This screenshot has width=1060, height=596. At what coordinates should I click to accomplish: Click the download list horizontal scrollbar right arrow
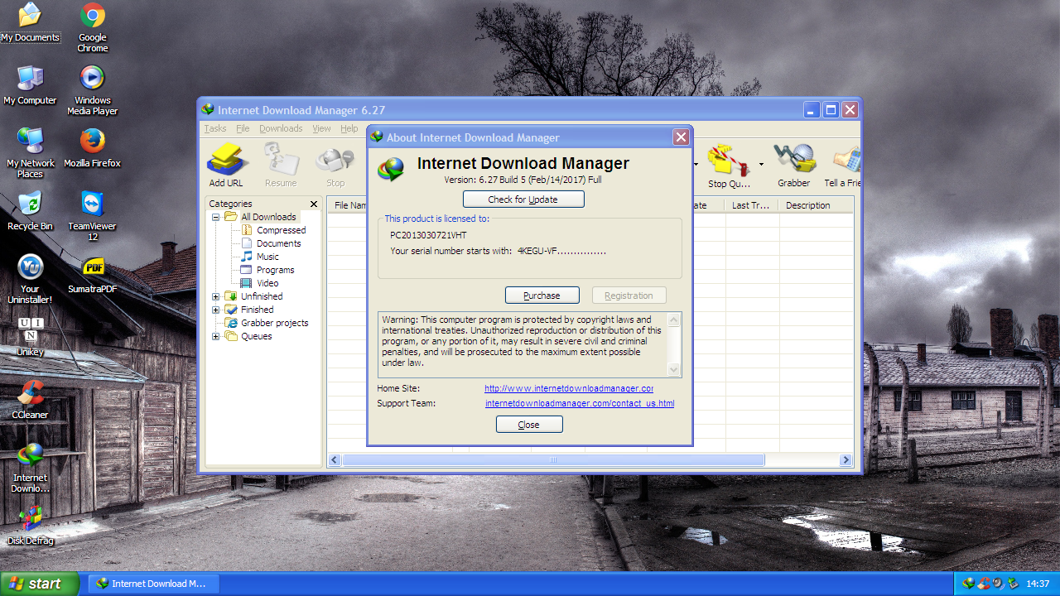coord(846,460)
